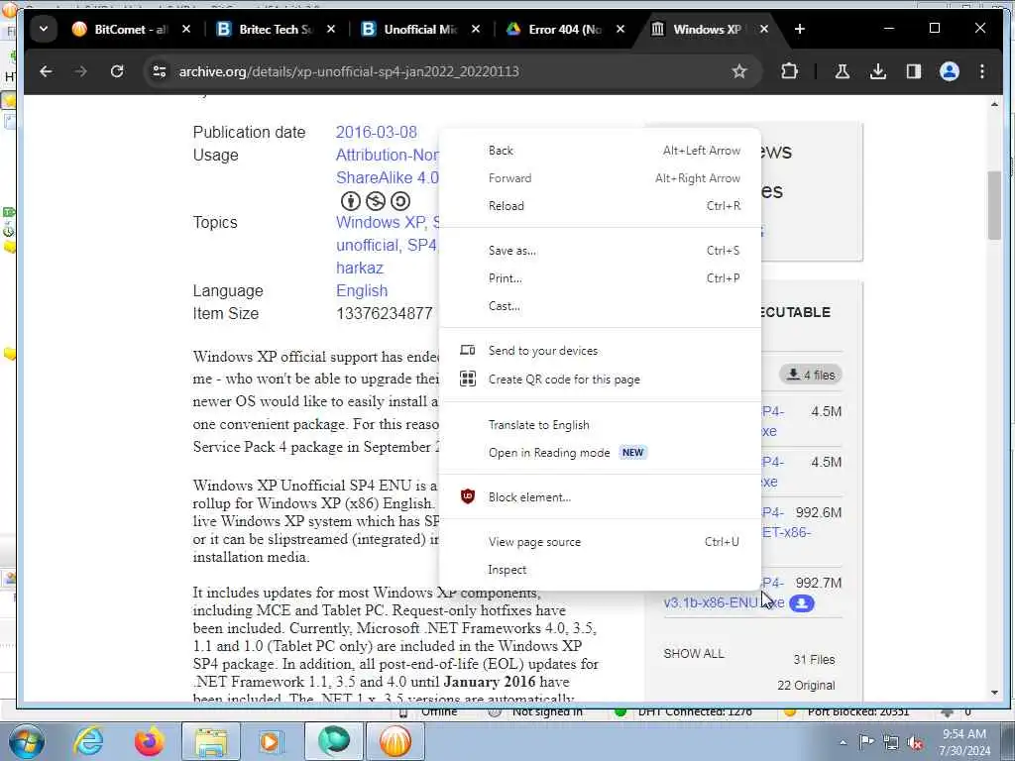Bookmark this page with the star icon
Viewport: 1015px width, 761px height.
[x=739, y=71]
